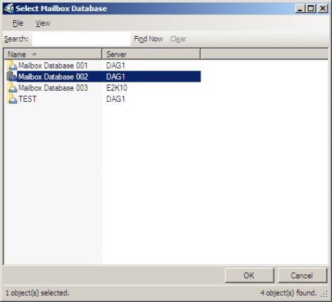Click the window resize grip corner
Image resolution: width=332 pixels, height=302 pixels.
[324, 294]
